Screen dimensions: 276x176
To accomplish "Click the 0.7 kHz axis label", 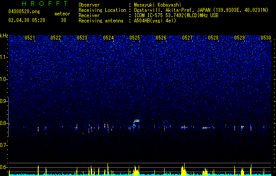I will (x=4, y=145).
